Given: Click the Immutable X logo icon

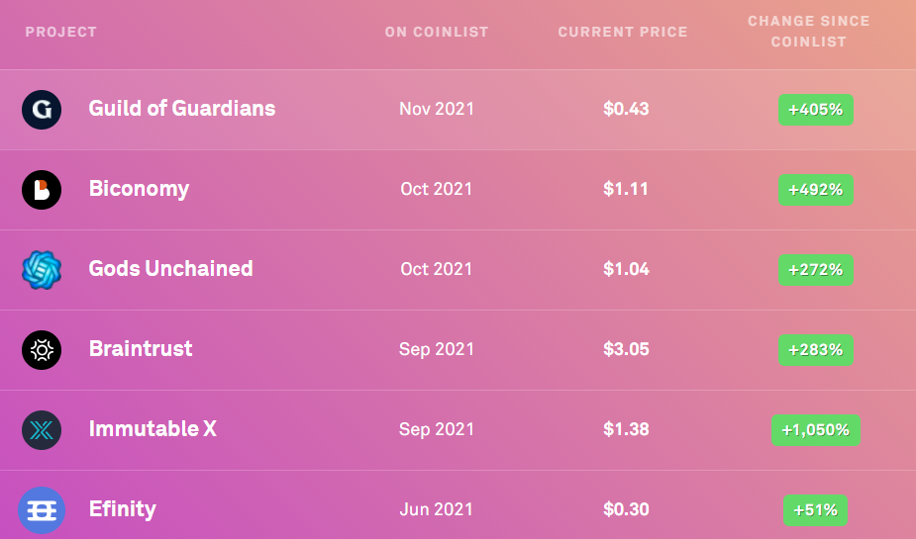Looking at the screenshot, I should coord(42,429).
